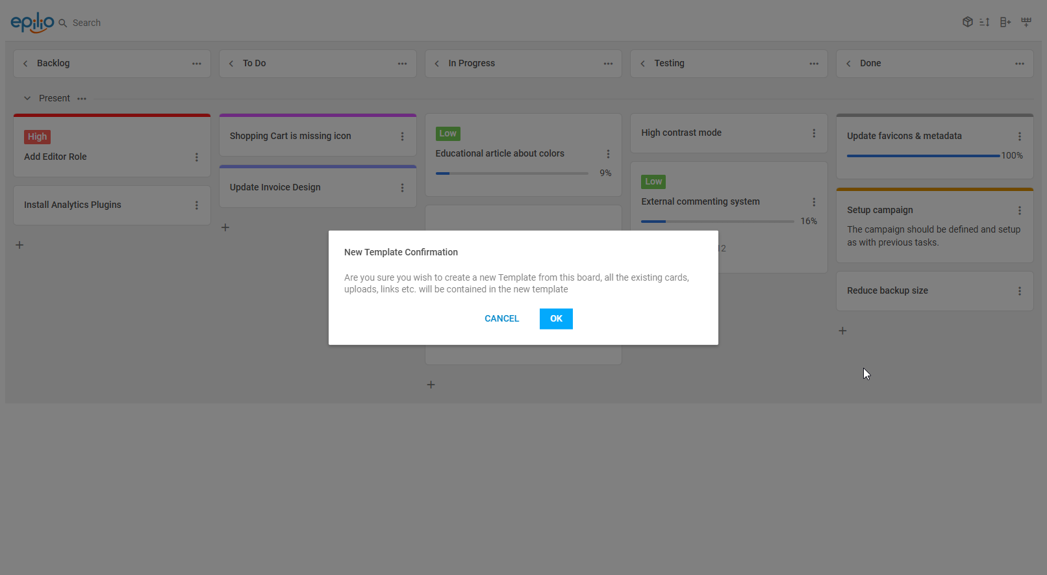Open the Done column ellipsis menu

(x=1019, y=64)
